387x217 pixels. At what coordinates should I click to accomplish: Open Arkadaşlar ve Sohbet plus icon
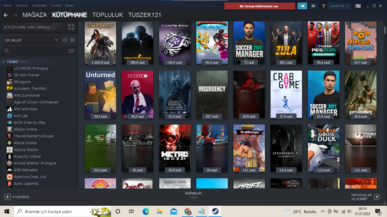(377, 197)
